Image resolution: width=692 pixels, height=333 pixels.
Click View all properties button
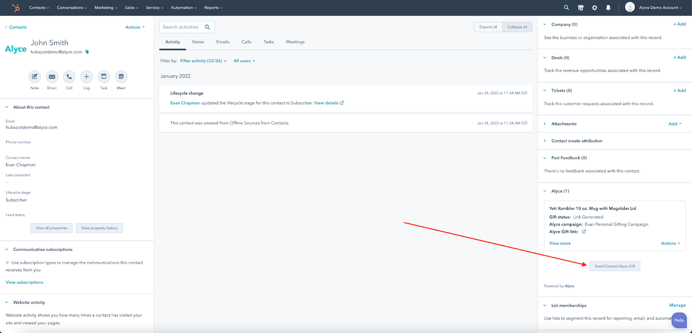51,228
